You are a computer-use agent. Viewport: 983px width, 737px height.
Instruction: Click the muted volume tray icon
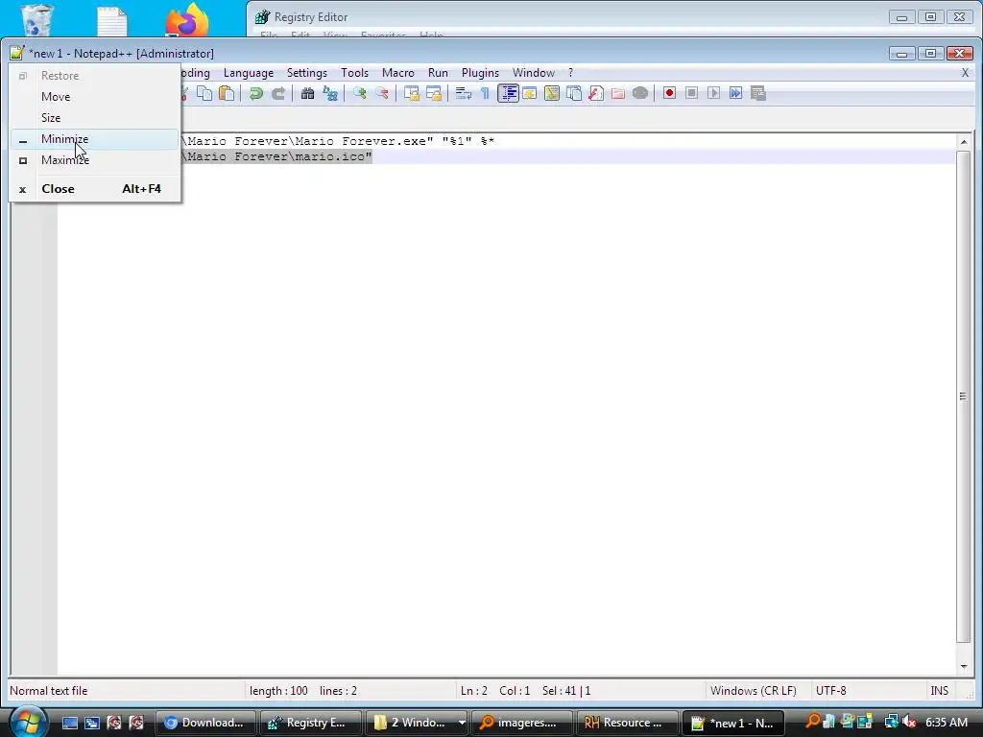click(909, 722)
